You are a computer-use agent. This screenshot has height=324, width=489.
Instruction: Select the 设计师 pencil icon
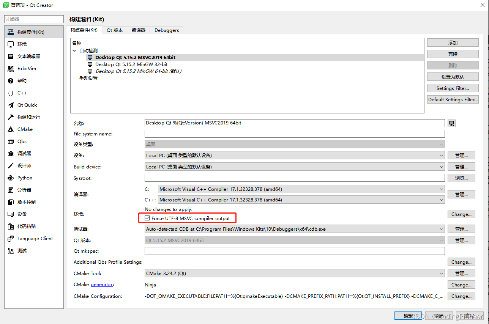(11, 166)
